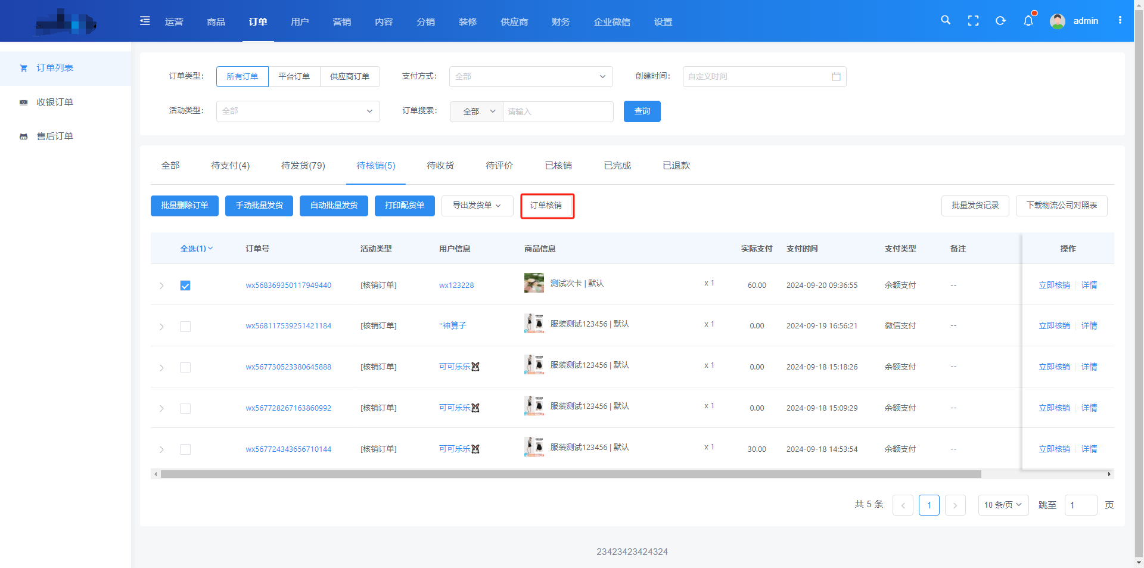Screen dimensions: 1144x568
Task: Click the 批量删除订单 button
Action: point(185,206)
